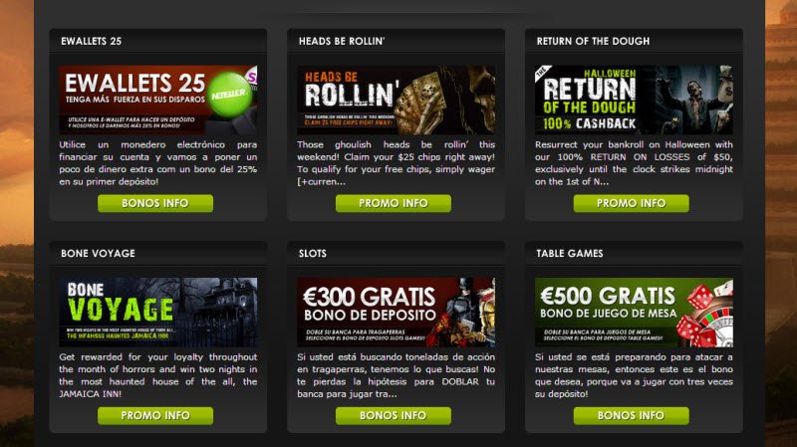Select the HEADS BE ROLLIN' card title

tap(342, 41)
